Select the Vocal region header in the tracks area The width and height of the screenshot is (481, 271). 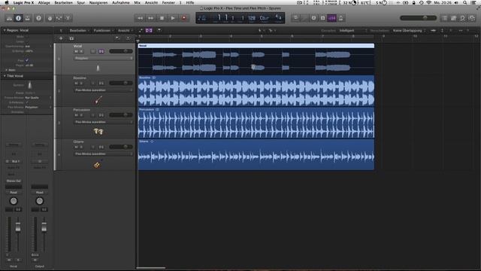(256, 46)
